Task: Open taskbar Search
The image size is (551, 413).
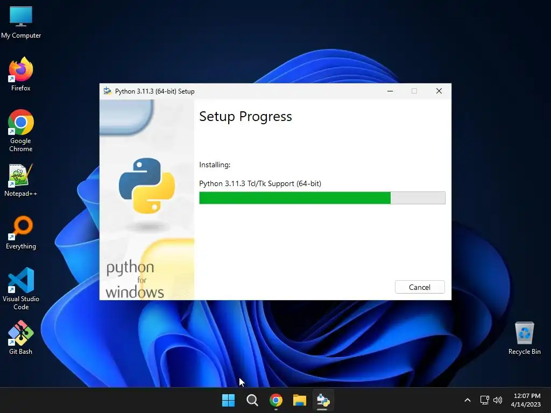Action: (x=252, y=400)
